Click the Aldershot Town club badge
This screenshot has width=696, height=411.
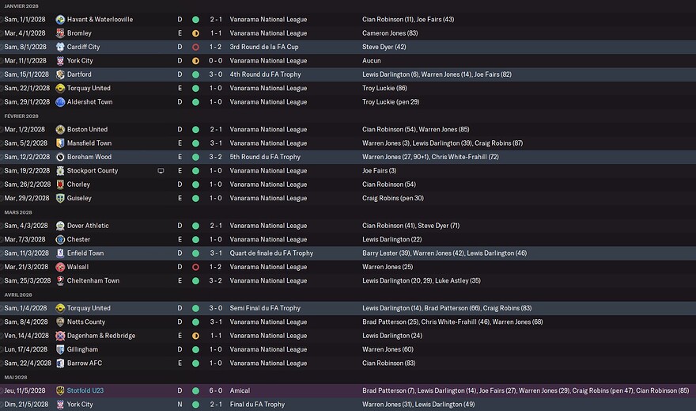[x=60, y=102]
